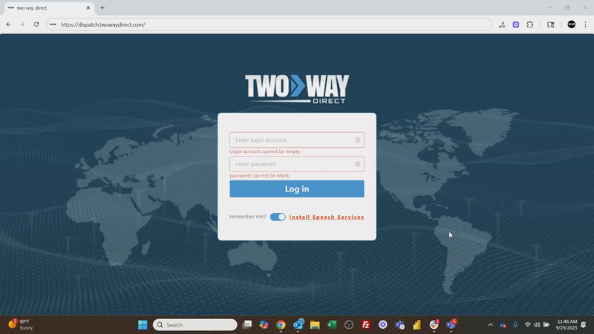Screen dimensions: 594x334
Task: Open the Windows Start menu
Action: [x=143, y=324]
